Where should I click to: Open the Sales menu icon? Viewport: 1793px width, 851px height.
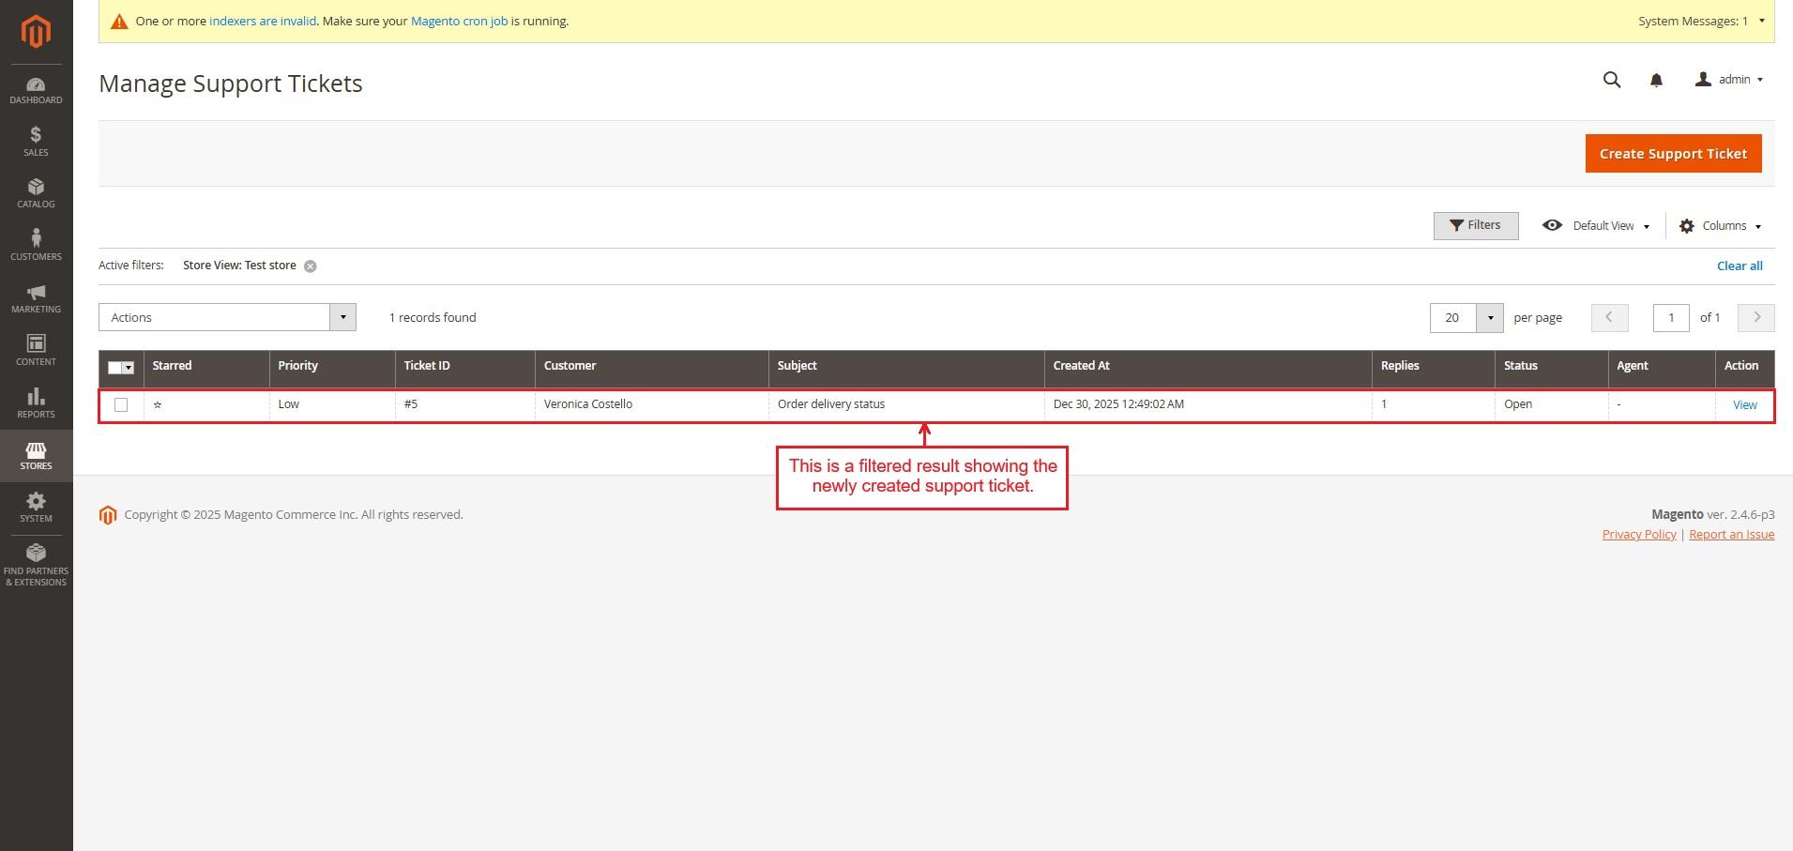click(x=36, y=142)
